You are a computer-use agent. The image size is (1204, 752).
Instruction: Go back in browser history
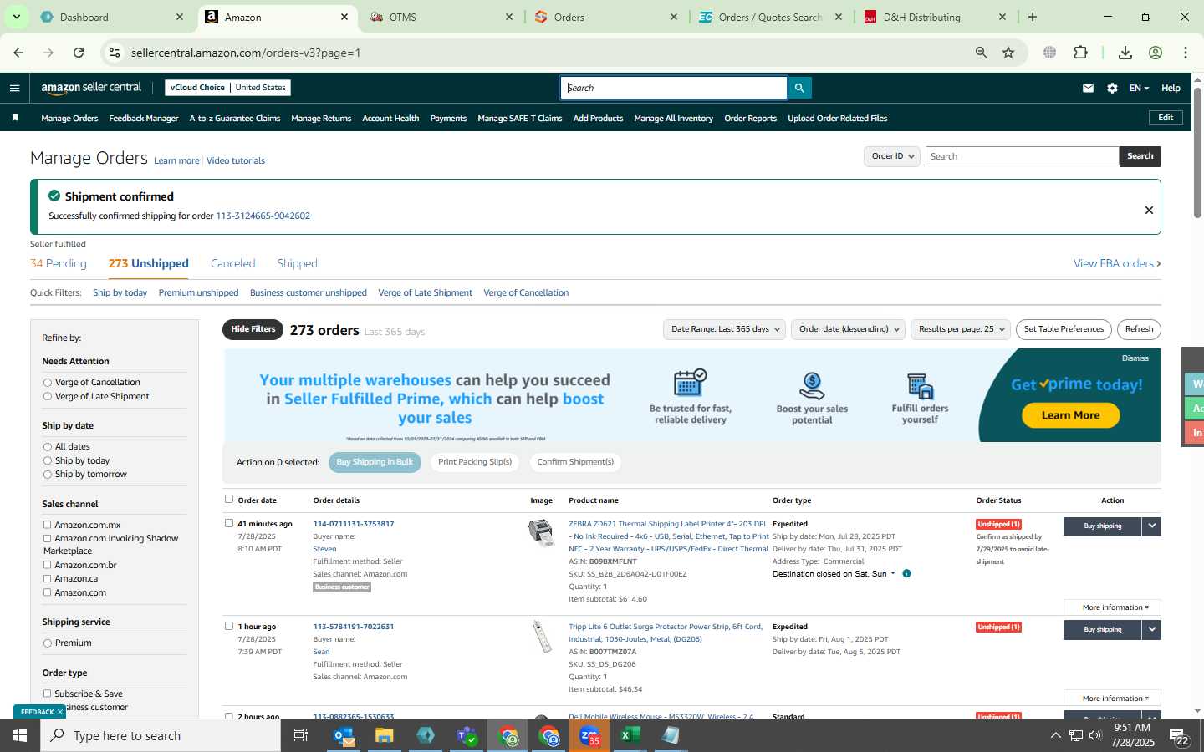coord(18,53)
